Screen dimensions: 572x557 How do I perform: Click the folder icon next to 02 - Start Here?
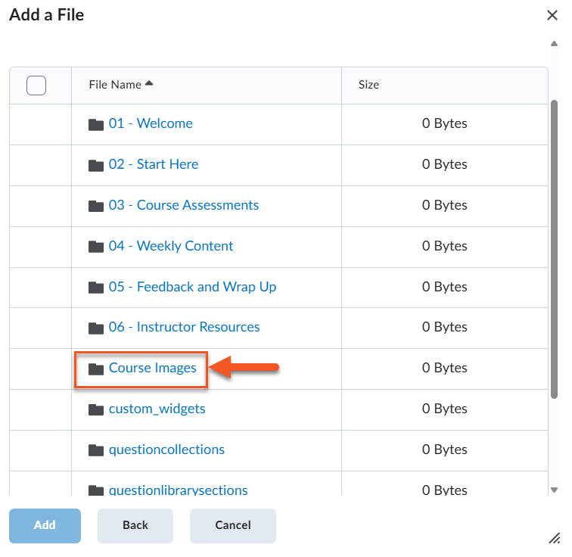click(95, 165)
